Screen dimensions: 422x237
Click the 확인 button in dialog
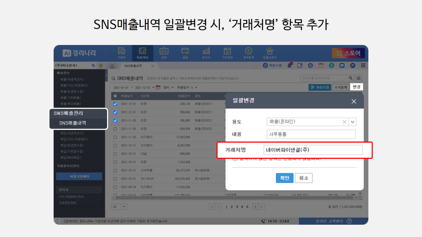click(284, 178)
